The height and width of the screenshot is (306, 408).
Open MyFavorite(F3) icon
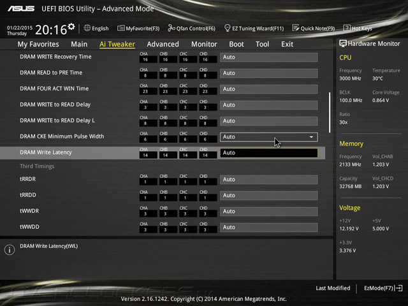(120, 28)
